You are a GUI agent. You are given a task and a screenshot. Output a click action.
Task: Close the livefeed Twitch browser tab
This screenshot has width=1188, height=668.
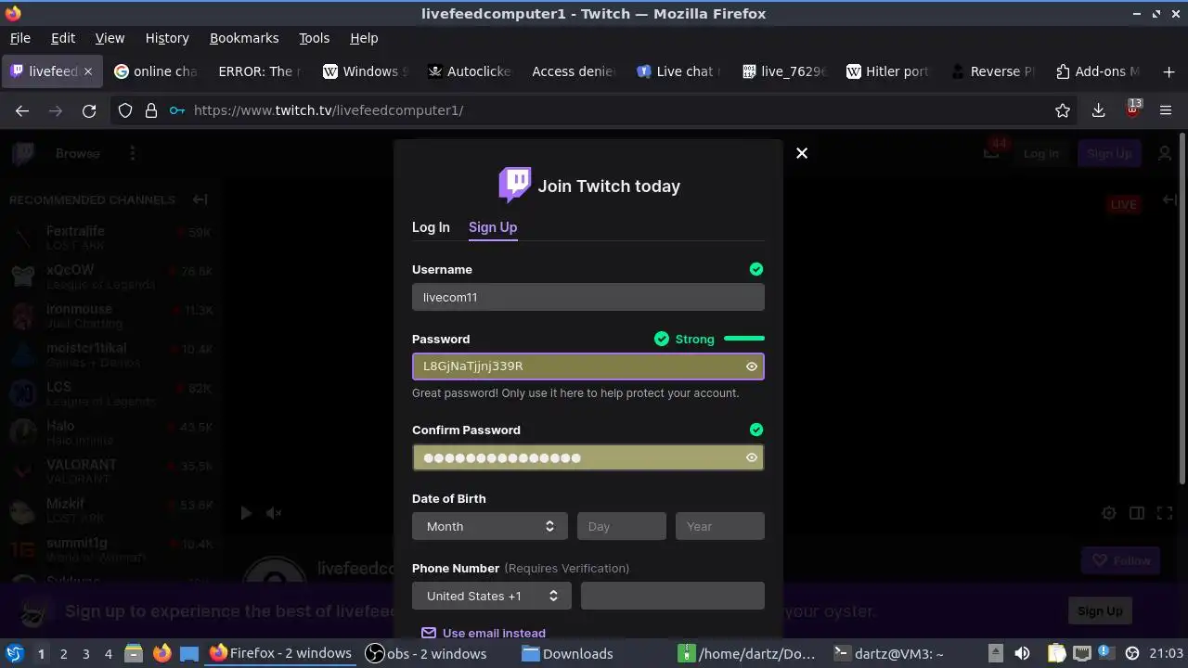pos(88,71)
